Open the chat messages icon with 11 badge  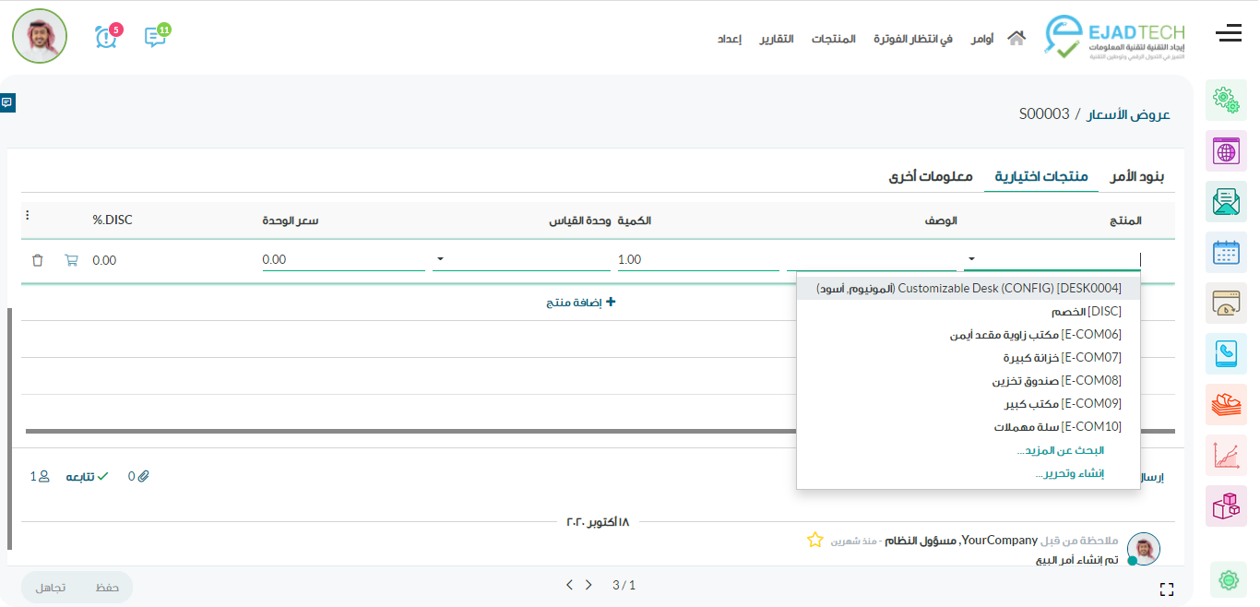coord(155,37)
